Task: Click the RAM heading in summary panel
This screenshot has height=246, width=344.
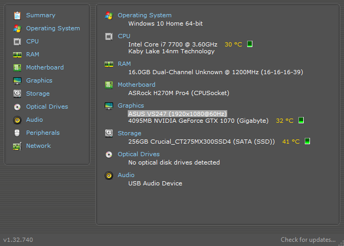Action: (x=124, y=64)
